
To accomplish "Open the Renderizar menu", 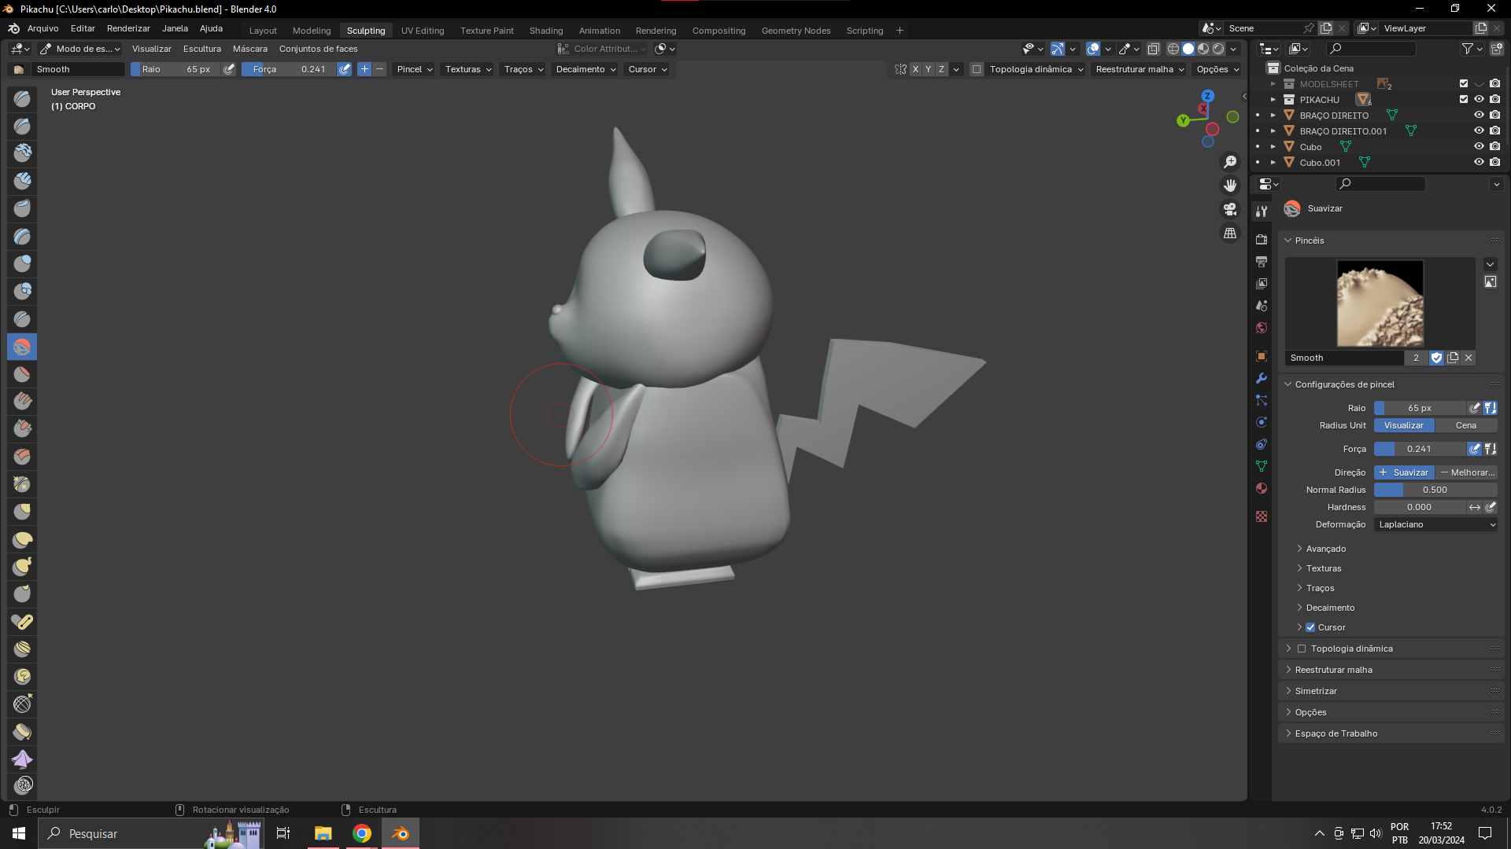I will tap(128, 28).
